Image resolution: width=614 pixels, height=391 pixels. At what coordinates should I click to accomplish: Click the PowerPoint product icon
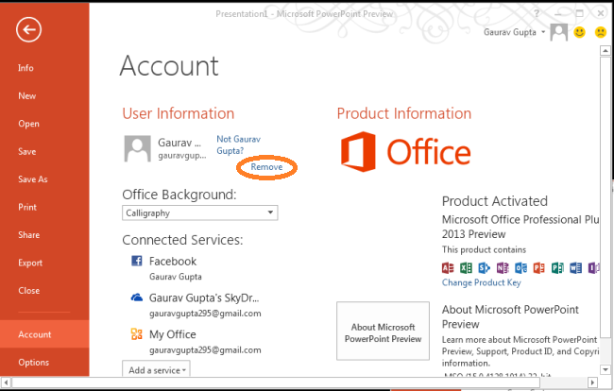pyautogui.click(x=539, y=267)
